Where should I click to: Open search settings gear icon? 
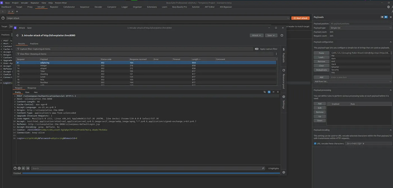click(x=19, y=168)
